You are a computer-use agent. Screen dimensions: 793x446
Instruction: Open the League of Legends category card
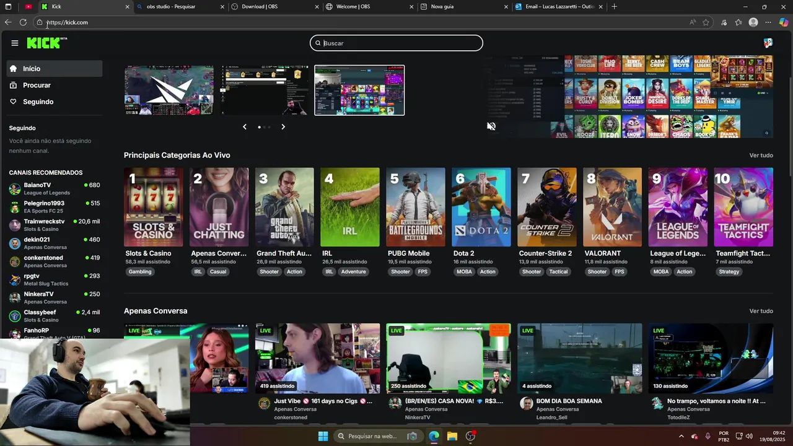[x=678, y=207]
